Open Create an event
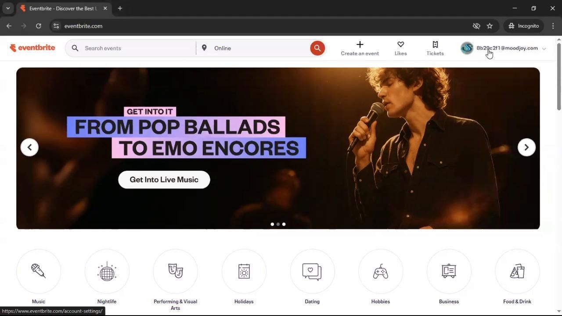 (360, 48)
